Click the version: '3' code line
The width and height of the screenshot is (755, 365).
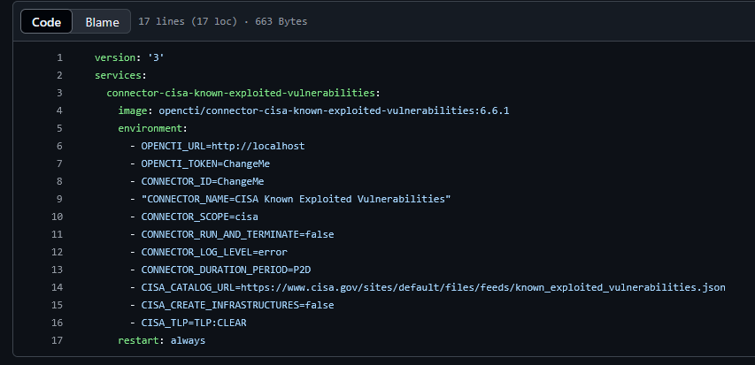pos(130,57)
